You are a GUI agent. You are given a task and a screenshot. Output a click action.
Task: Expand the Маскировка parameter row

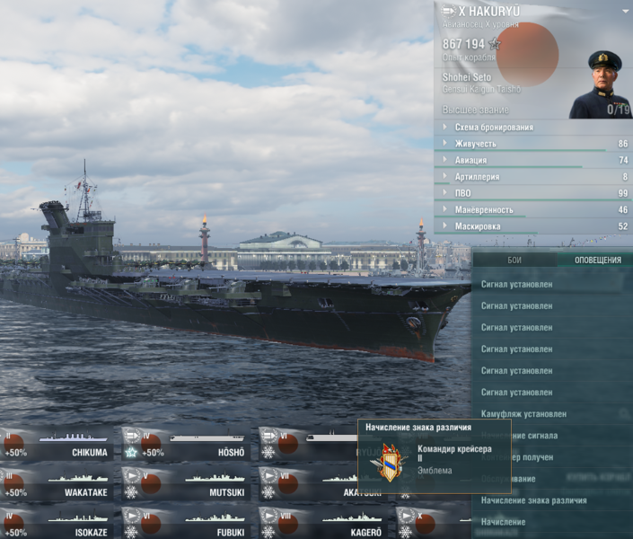[x=484, y=226]
